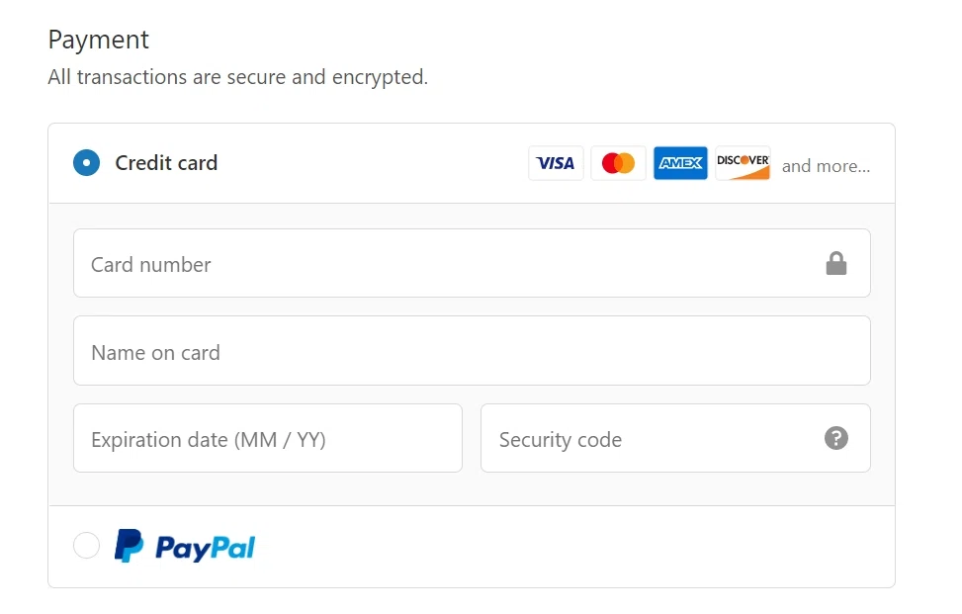The image size is (962, 614).
Task: Click the American Express logo
Action: [x=680, y=163]
